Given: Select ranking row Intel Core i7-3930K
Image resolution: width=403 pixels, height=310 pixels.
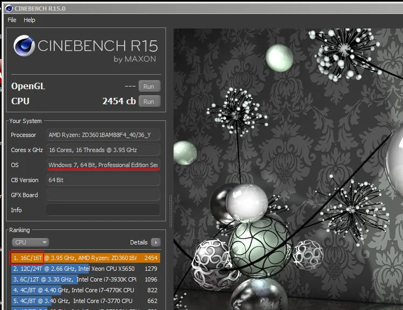Looking at the screenshot, I should tap(85, 279).
